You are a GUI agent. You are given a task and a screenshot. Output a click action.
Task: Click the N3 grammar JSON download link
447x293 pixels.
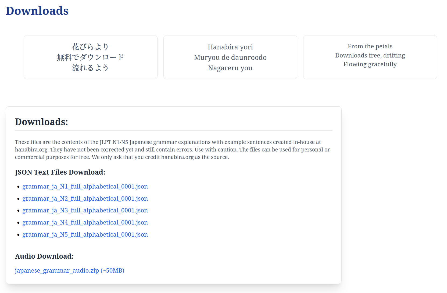click(85, 210)
